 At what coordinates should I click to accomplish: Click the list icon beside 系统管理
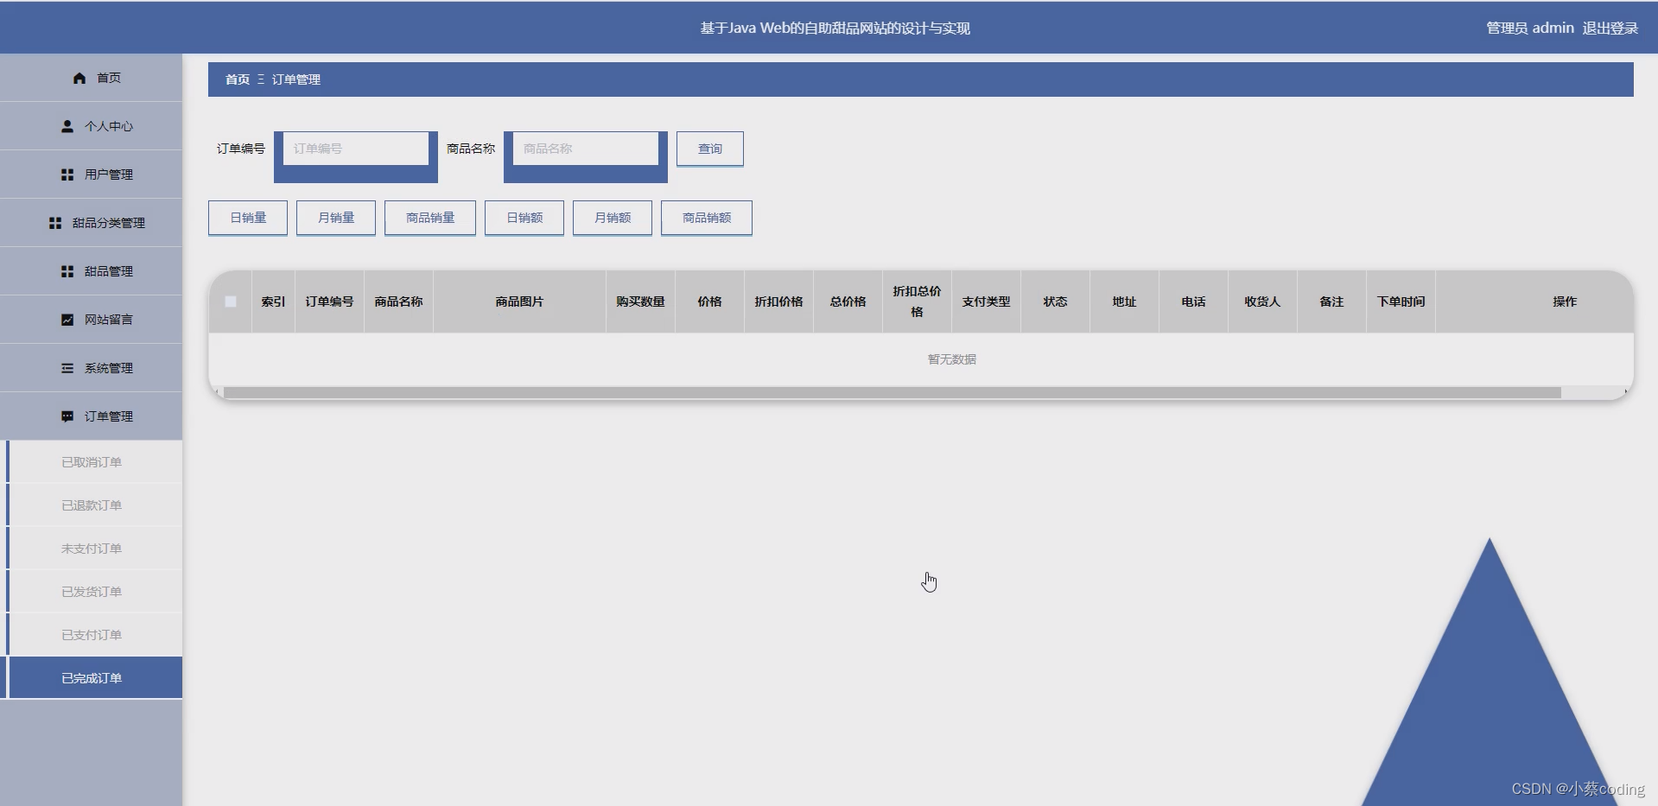[x=67, y=368]
